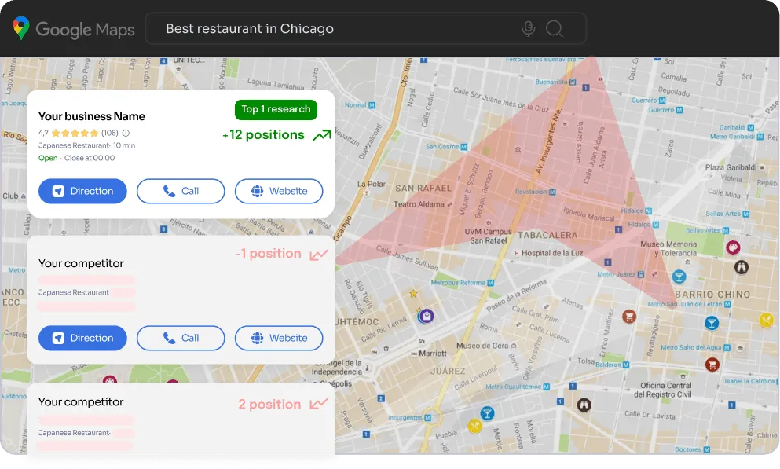Click Call in first competitor card

181,338
